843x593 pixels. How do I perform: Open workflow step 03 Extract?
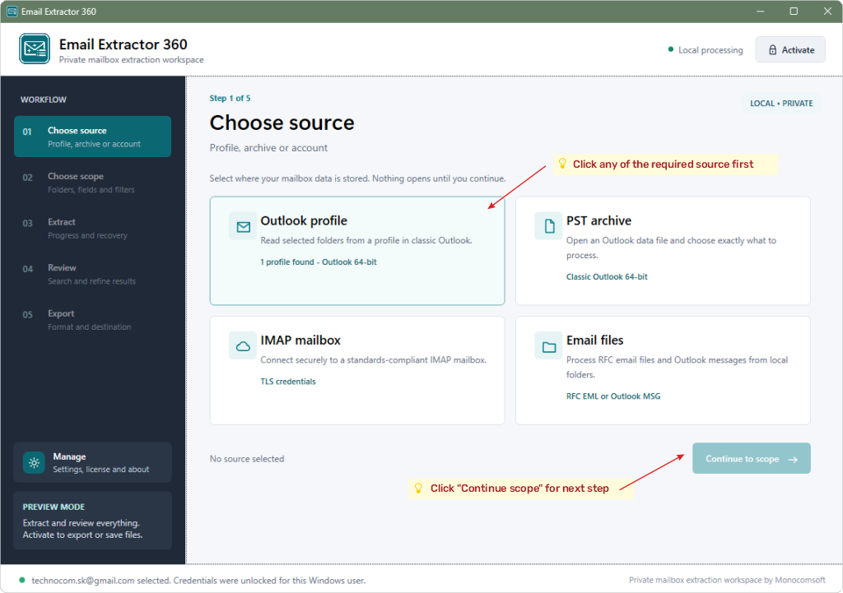[92, 229]
